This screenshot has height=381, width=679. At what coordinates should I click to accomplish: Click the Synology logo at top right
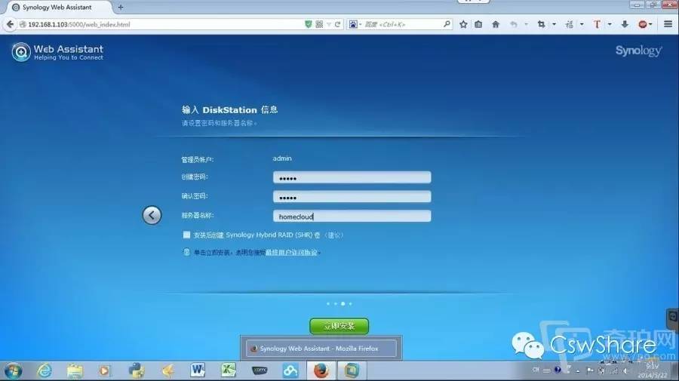tap(639, 51)
